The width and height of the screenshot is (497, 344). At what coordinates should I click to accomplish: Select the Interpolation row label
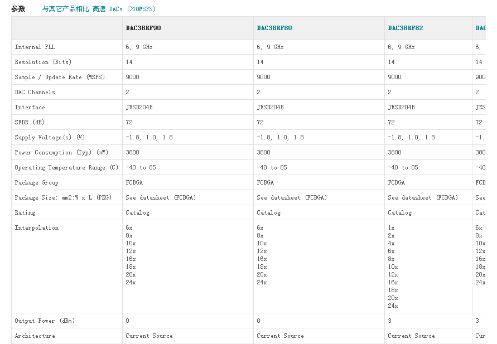36,228
